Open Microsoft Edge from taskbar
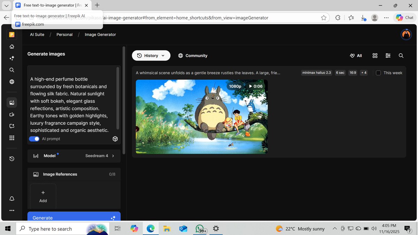This screenshot has width=418, height=235. (x=150, y=229)
